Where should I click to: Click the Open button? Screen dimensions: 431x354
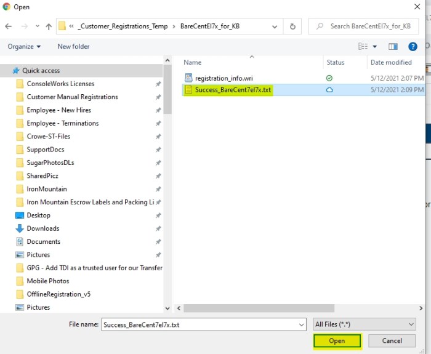point(337,340)
